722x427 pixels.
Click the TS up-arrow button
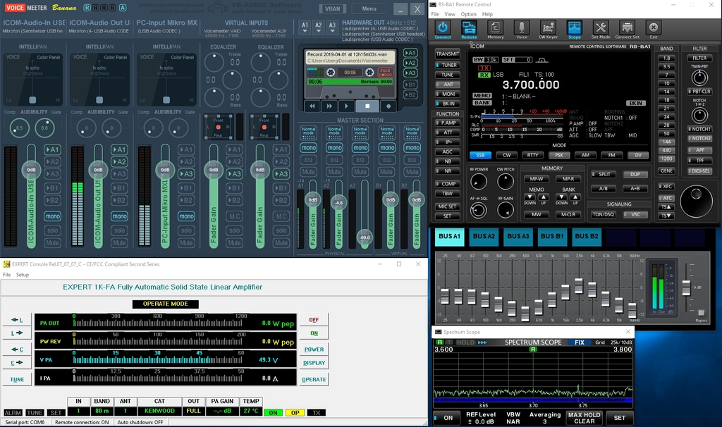666,207
